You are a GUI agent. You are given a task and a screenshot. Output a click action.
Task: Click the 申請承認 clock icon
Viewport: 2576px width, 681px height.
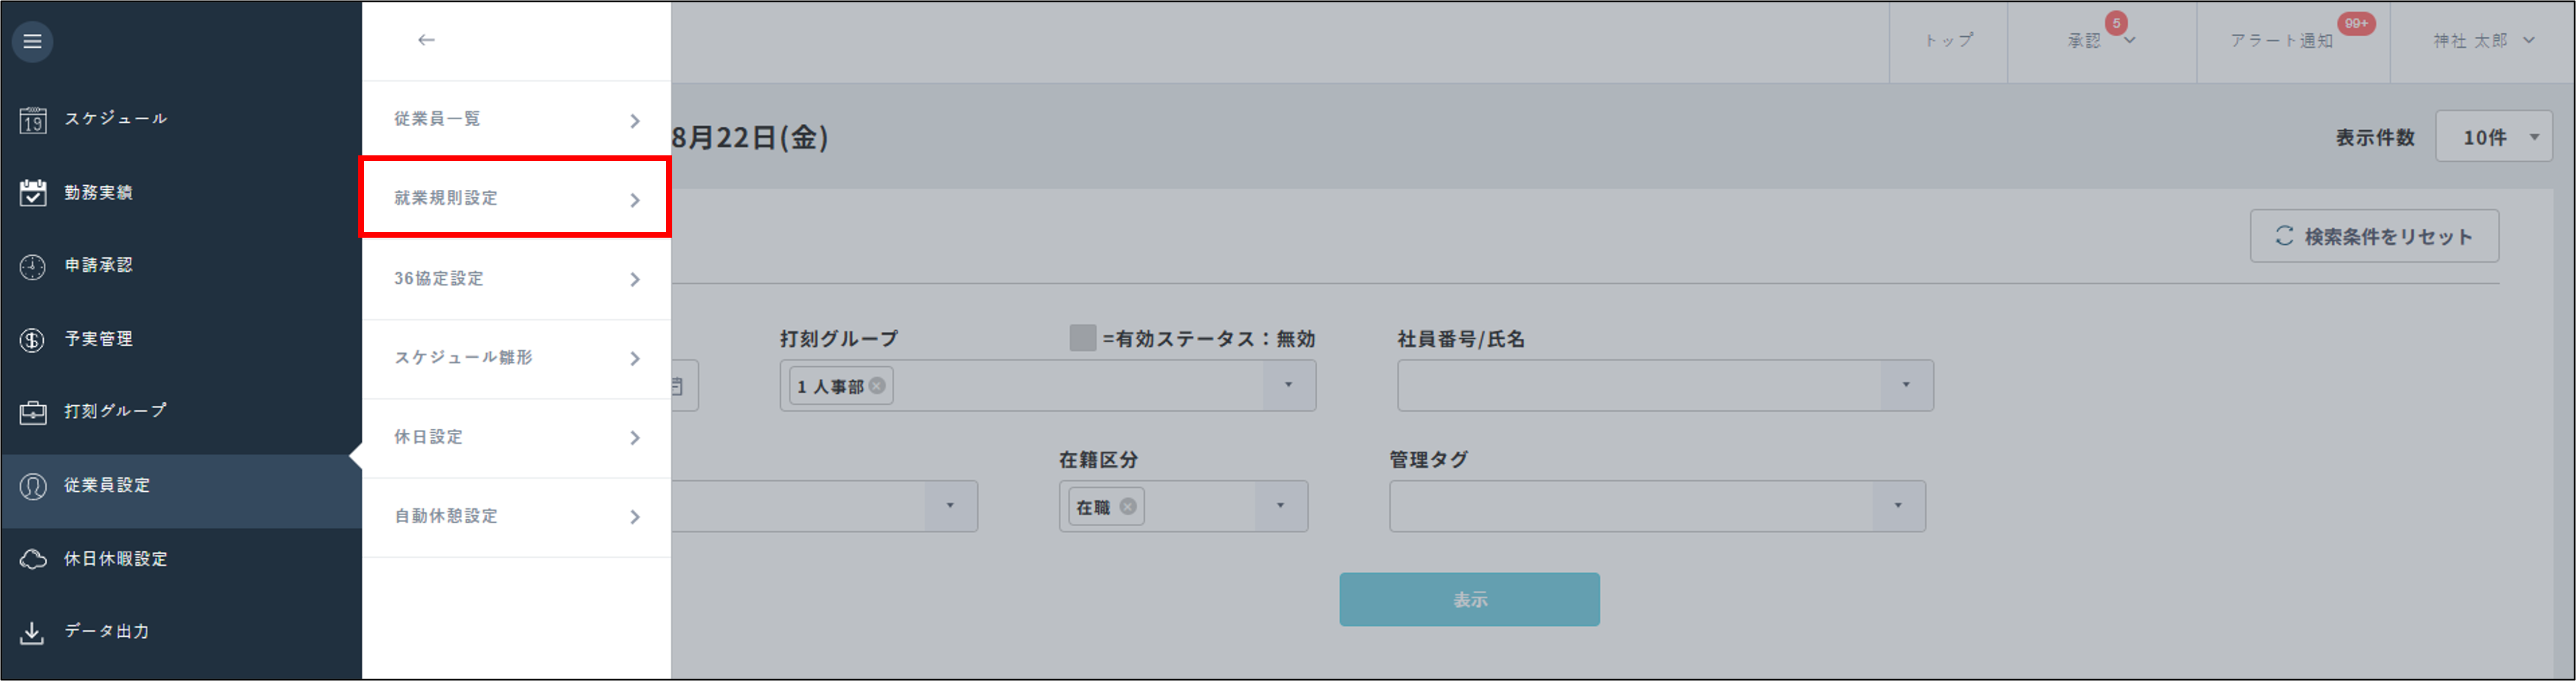pyautogui.click(x=32, y=265)
